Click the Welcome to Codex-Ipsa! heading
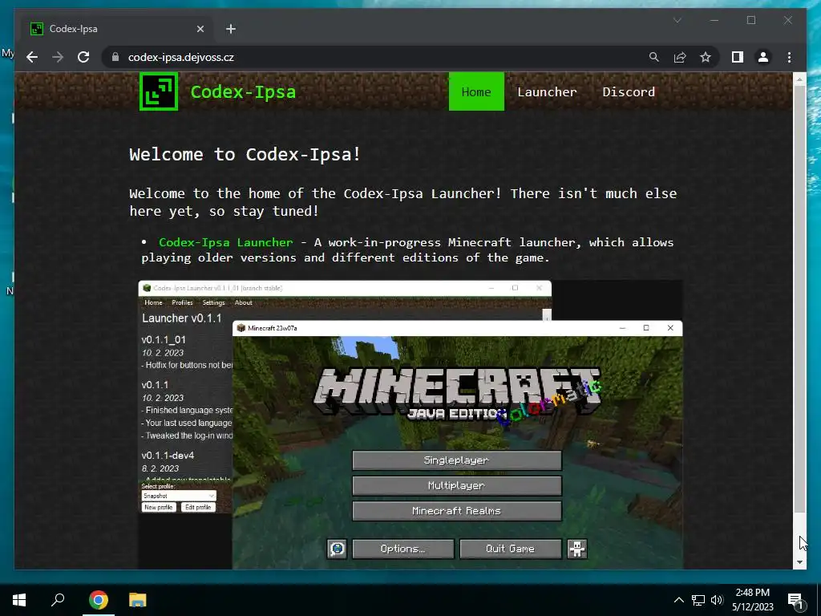Image resolution: width=821 pixels, height=616 pixels. [x=245, y=154]
